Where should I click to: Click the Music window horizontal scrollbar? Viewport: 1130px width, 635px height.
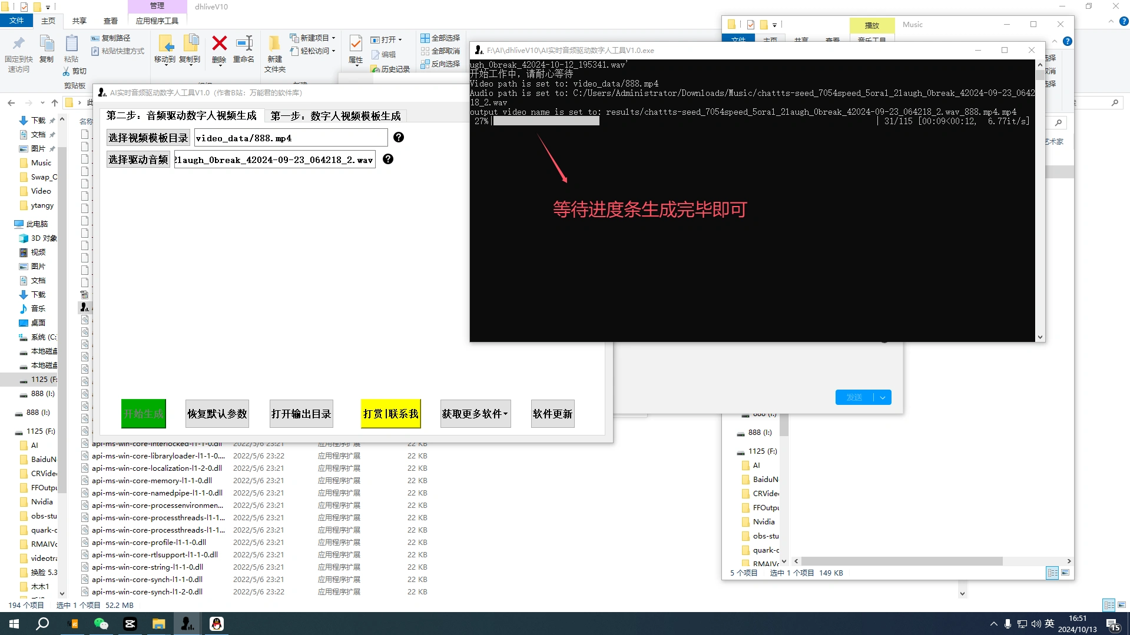pos(901,561)
